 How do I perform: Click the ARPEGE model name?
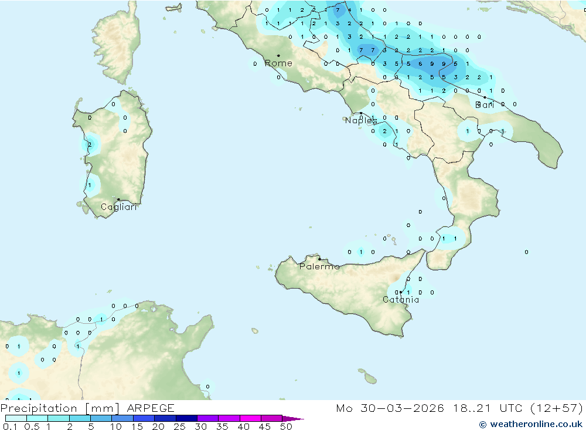click(151, 408)
